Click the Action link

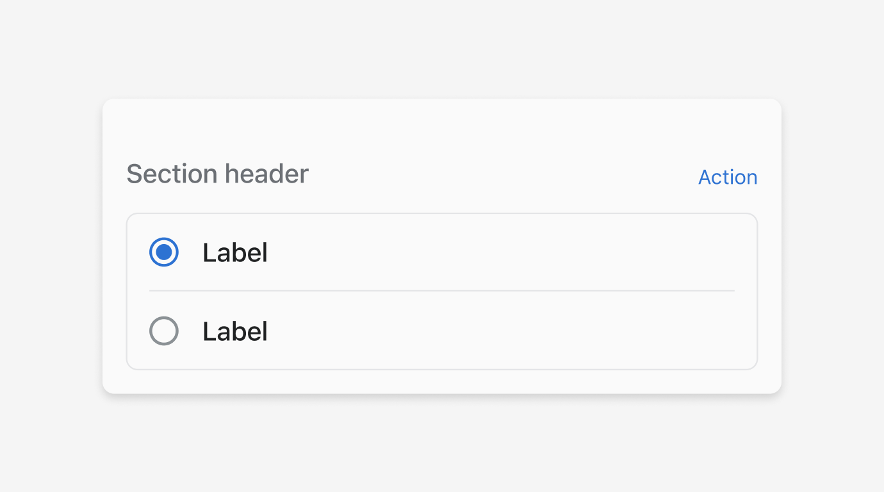point(728,177)
